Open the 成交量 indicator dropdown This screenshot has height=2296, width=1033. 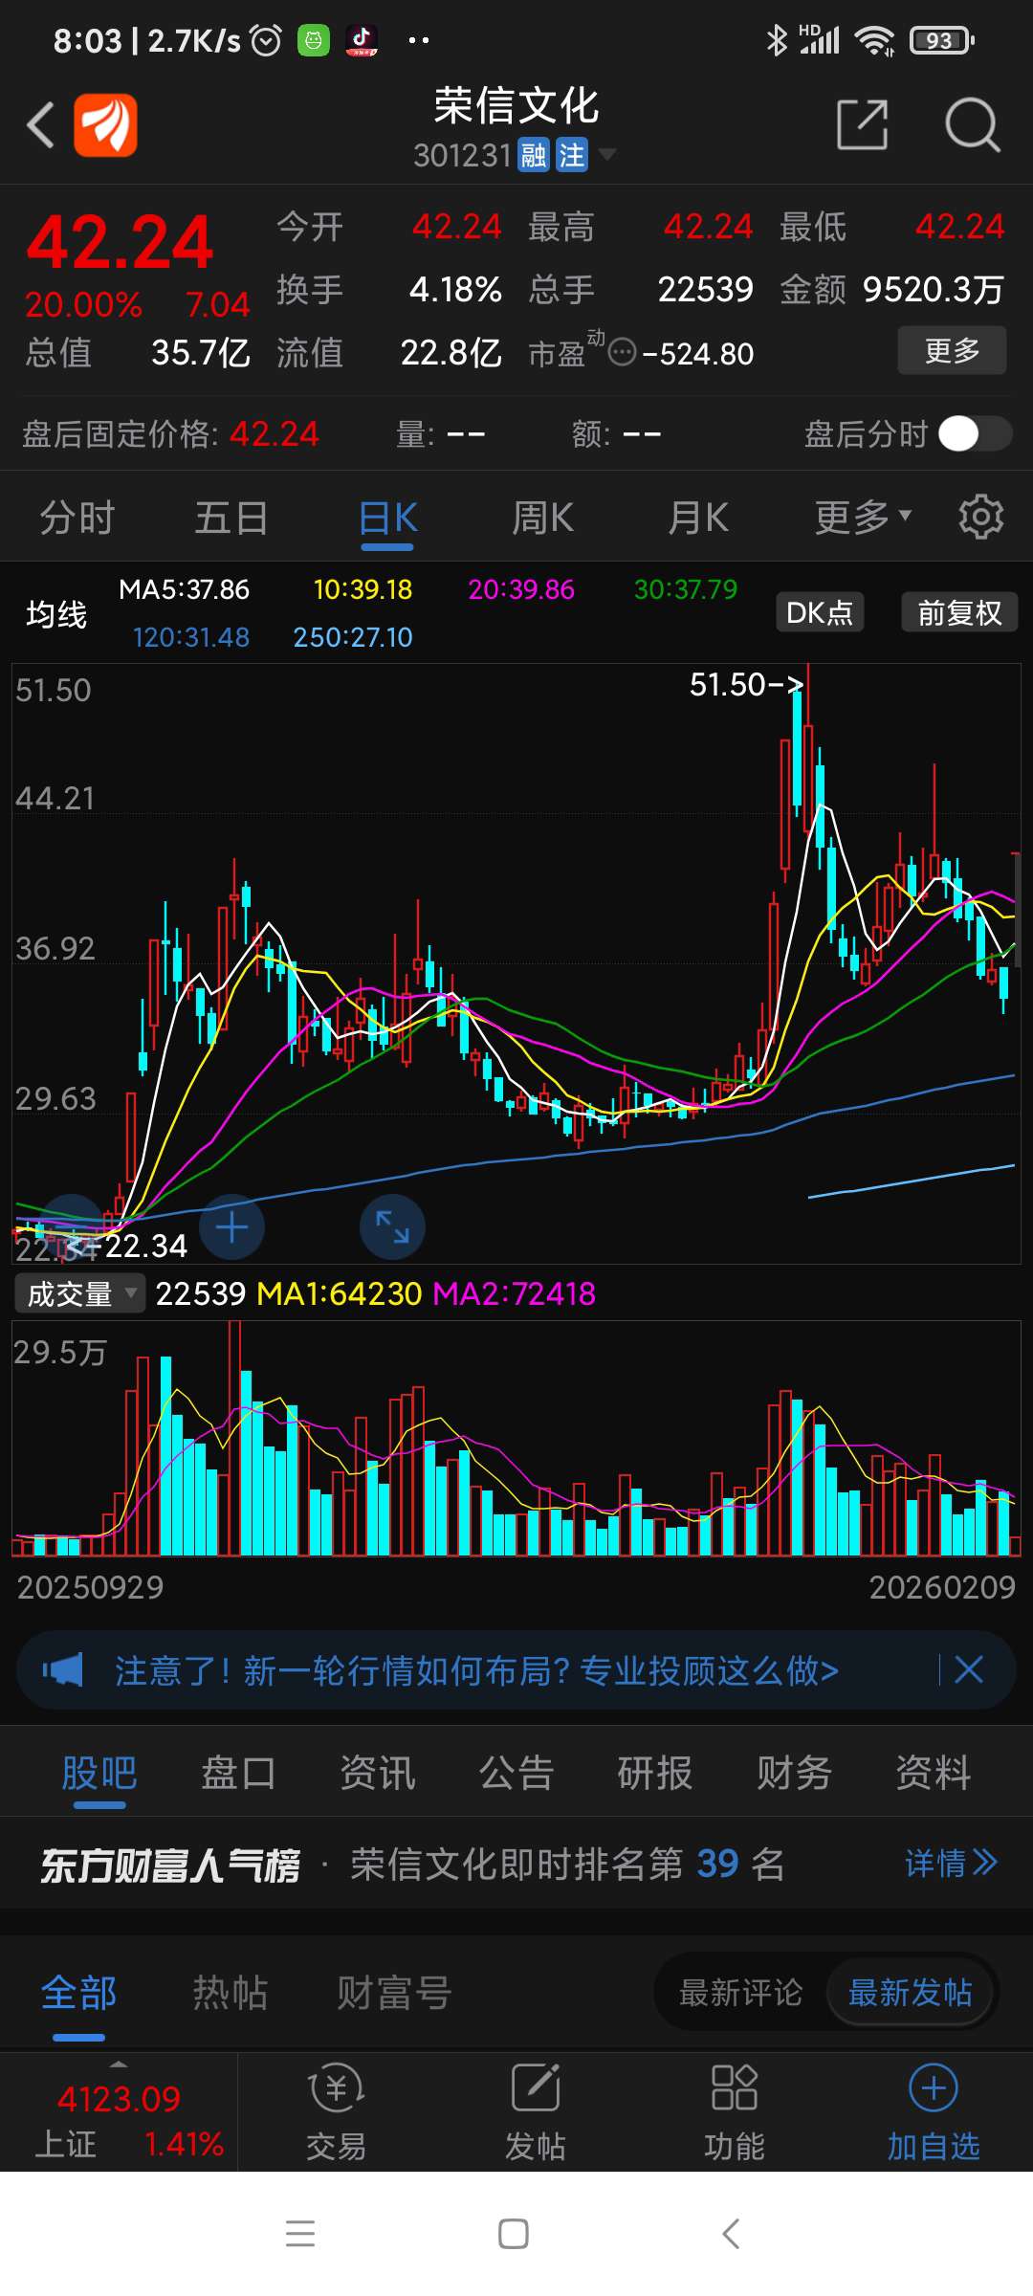(79, 1294)
